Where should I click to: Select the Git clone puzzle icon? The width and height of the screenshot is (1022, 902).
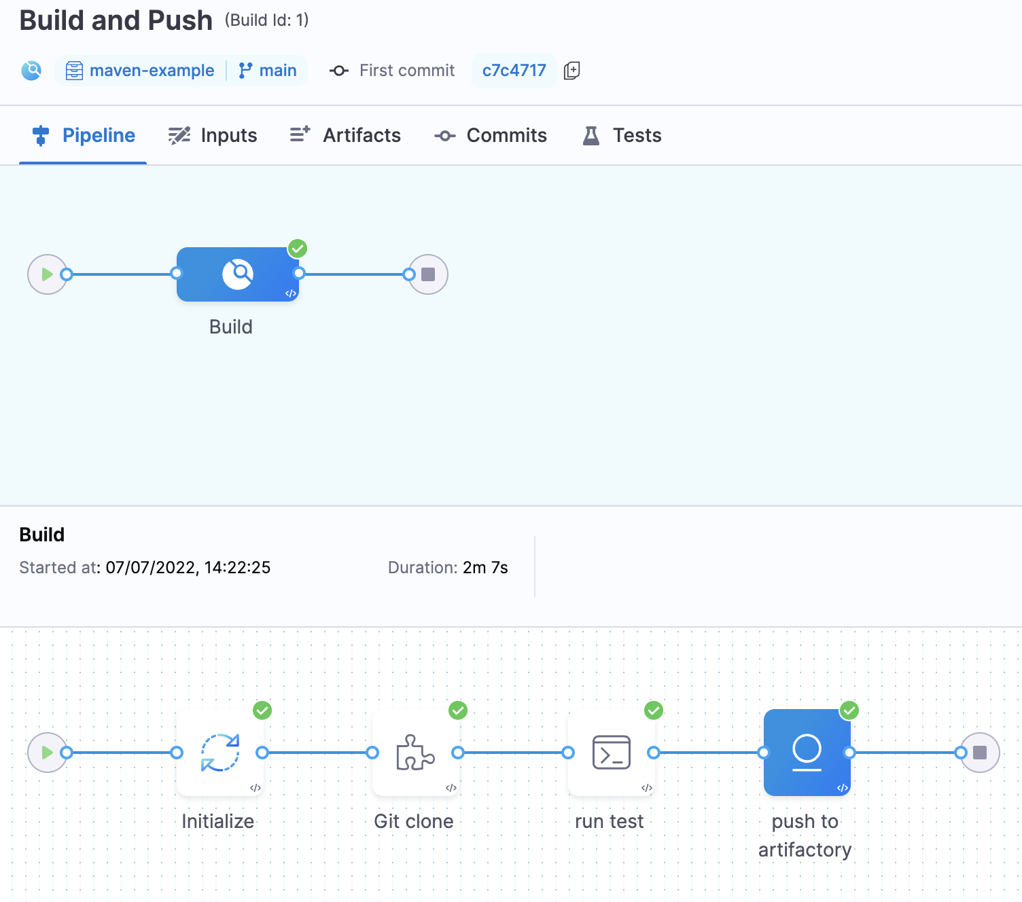click(x=415, y=753)
